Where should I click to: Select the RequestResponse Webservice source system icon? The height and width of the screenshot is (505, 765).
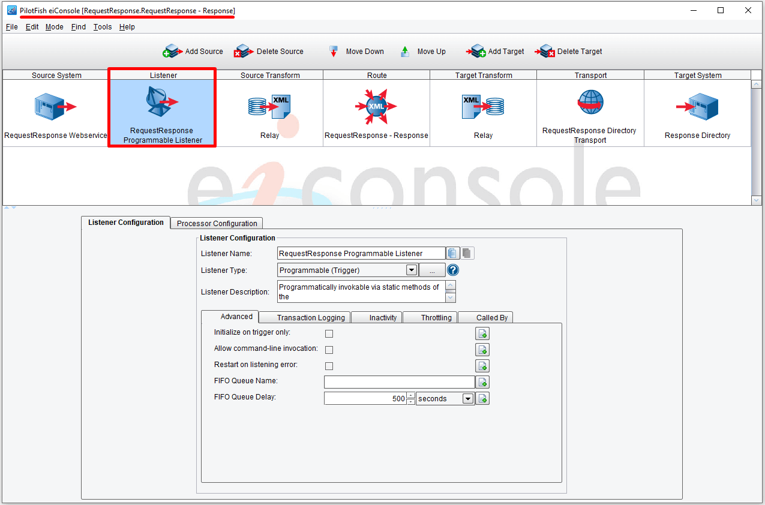[55, 107]
